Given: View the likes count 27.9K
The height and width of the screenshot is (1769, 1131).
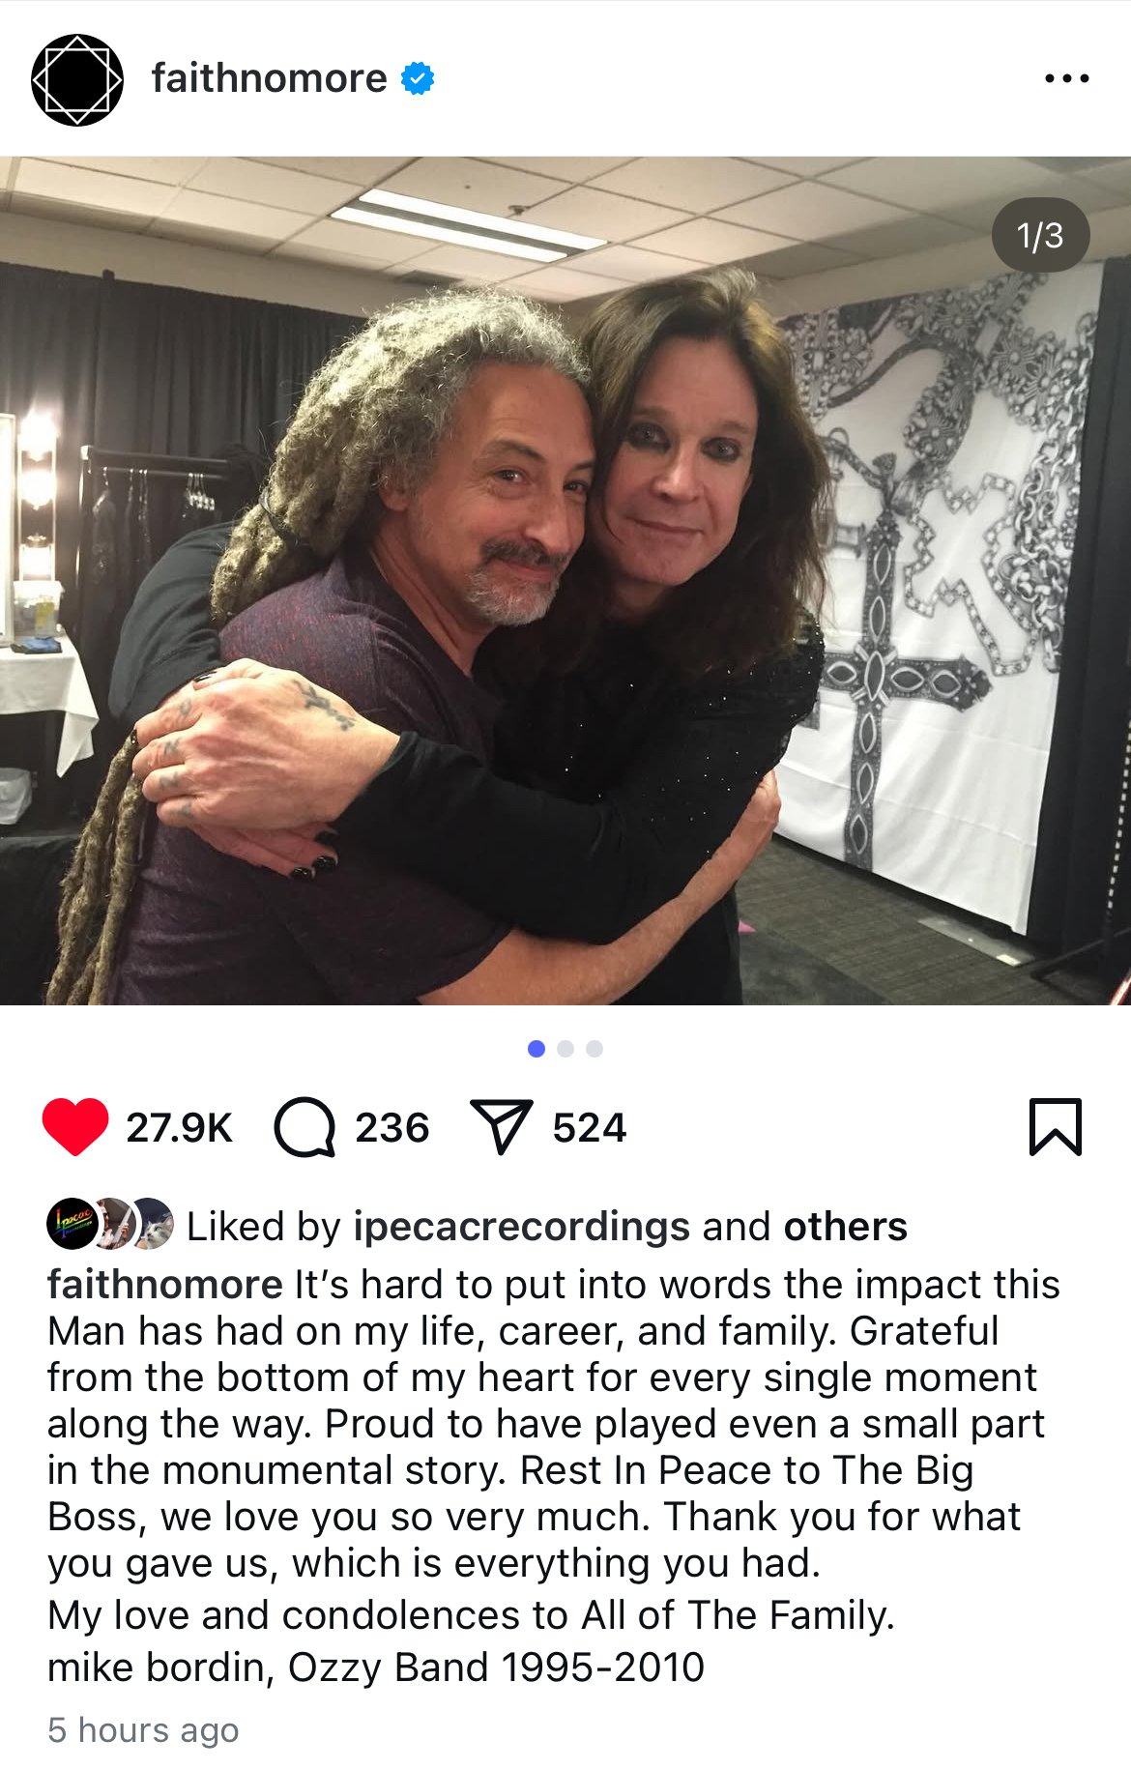Looking at the screenshot, I should (x=180, y=1128).
